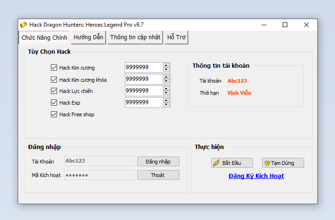Increase the Hack Lực chiến value with up arrow
Viewport: 335px width, 220px height.
click(166, 88)
